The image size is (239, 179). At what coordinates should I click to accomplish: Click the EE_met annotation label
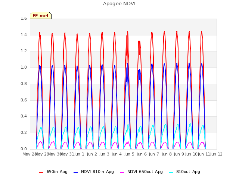[41, 16]
